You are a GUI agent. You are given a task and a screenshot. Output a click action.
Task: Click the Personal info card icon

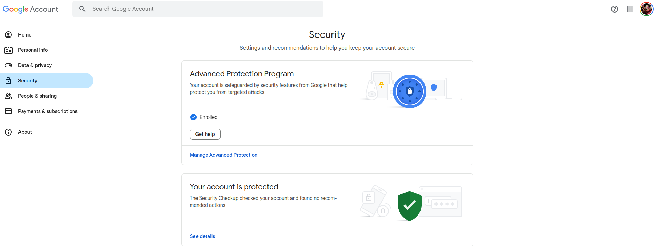tap(8, 50)
